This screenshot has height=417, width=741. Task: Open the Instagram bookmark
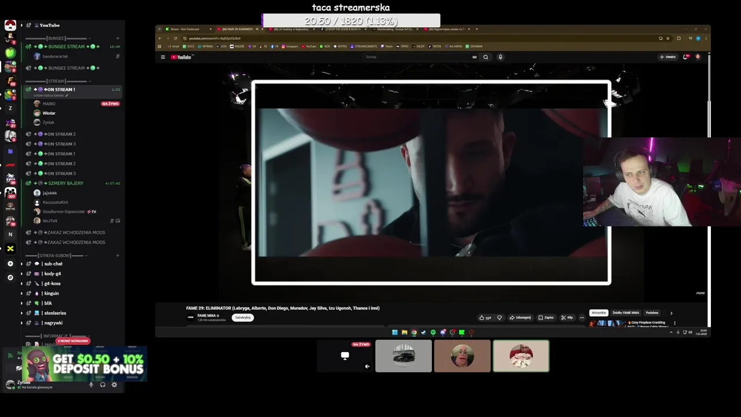(290, 46)
